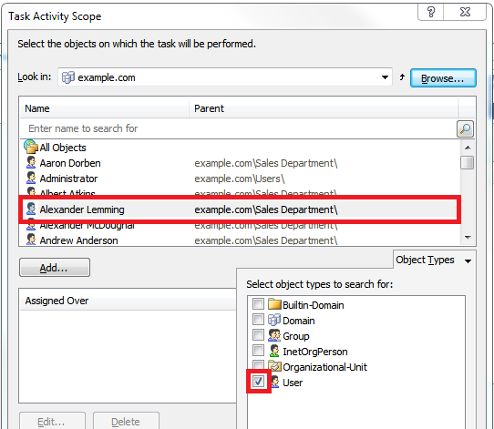This screenshot has width=494, height=429.
Task: Click the list scroll-down arrow
Action: [468, 238]
